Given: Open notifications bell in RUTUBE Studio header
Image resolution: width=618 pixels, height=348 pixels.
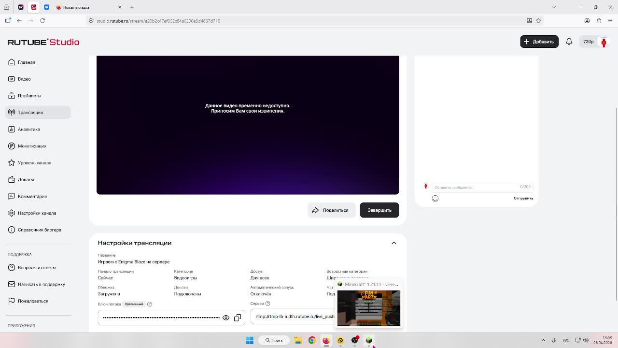Looking at the screenshot, I should (x=569, y=42).
